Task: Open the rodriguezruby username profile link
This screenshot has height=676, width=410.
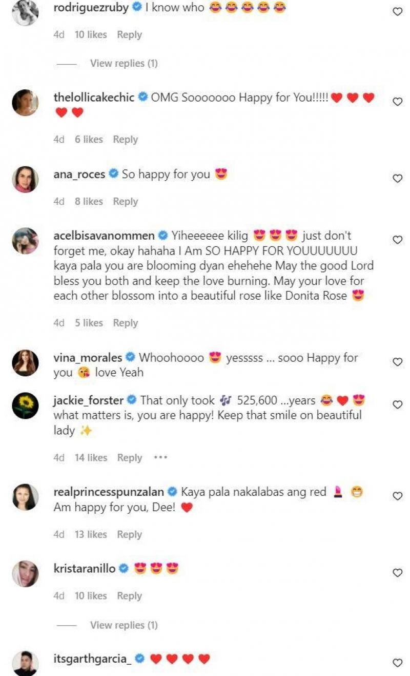Action: pyautogui.click(x=90, y=8)
